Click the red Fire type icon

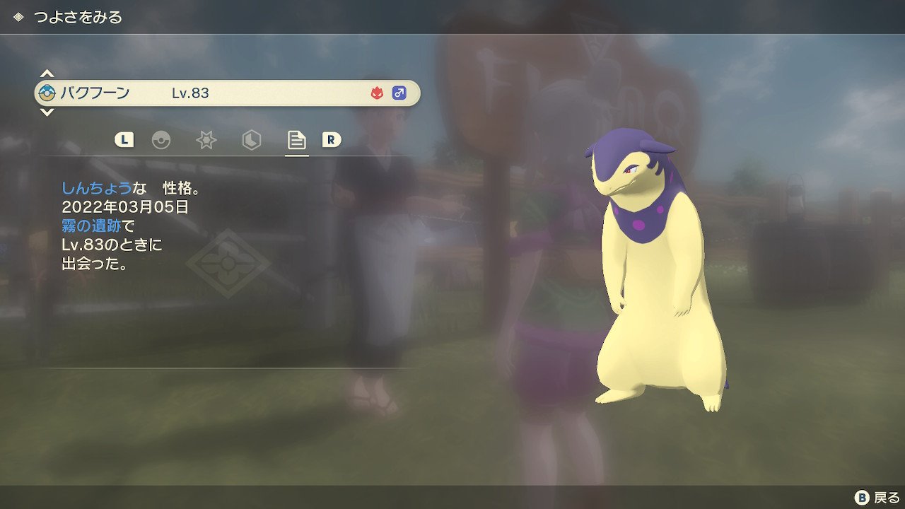tap(377, 93)
